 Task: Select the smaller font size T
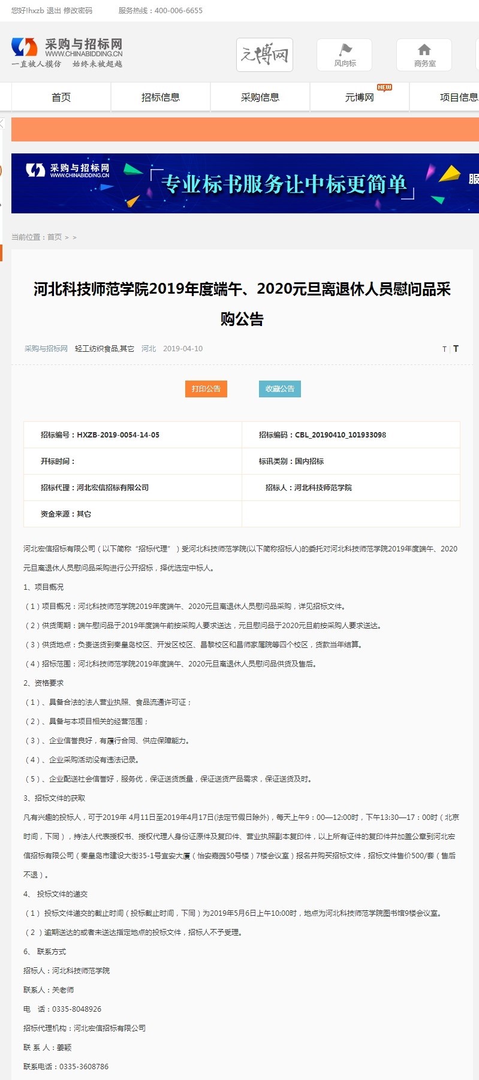point(444,349)
